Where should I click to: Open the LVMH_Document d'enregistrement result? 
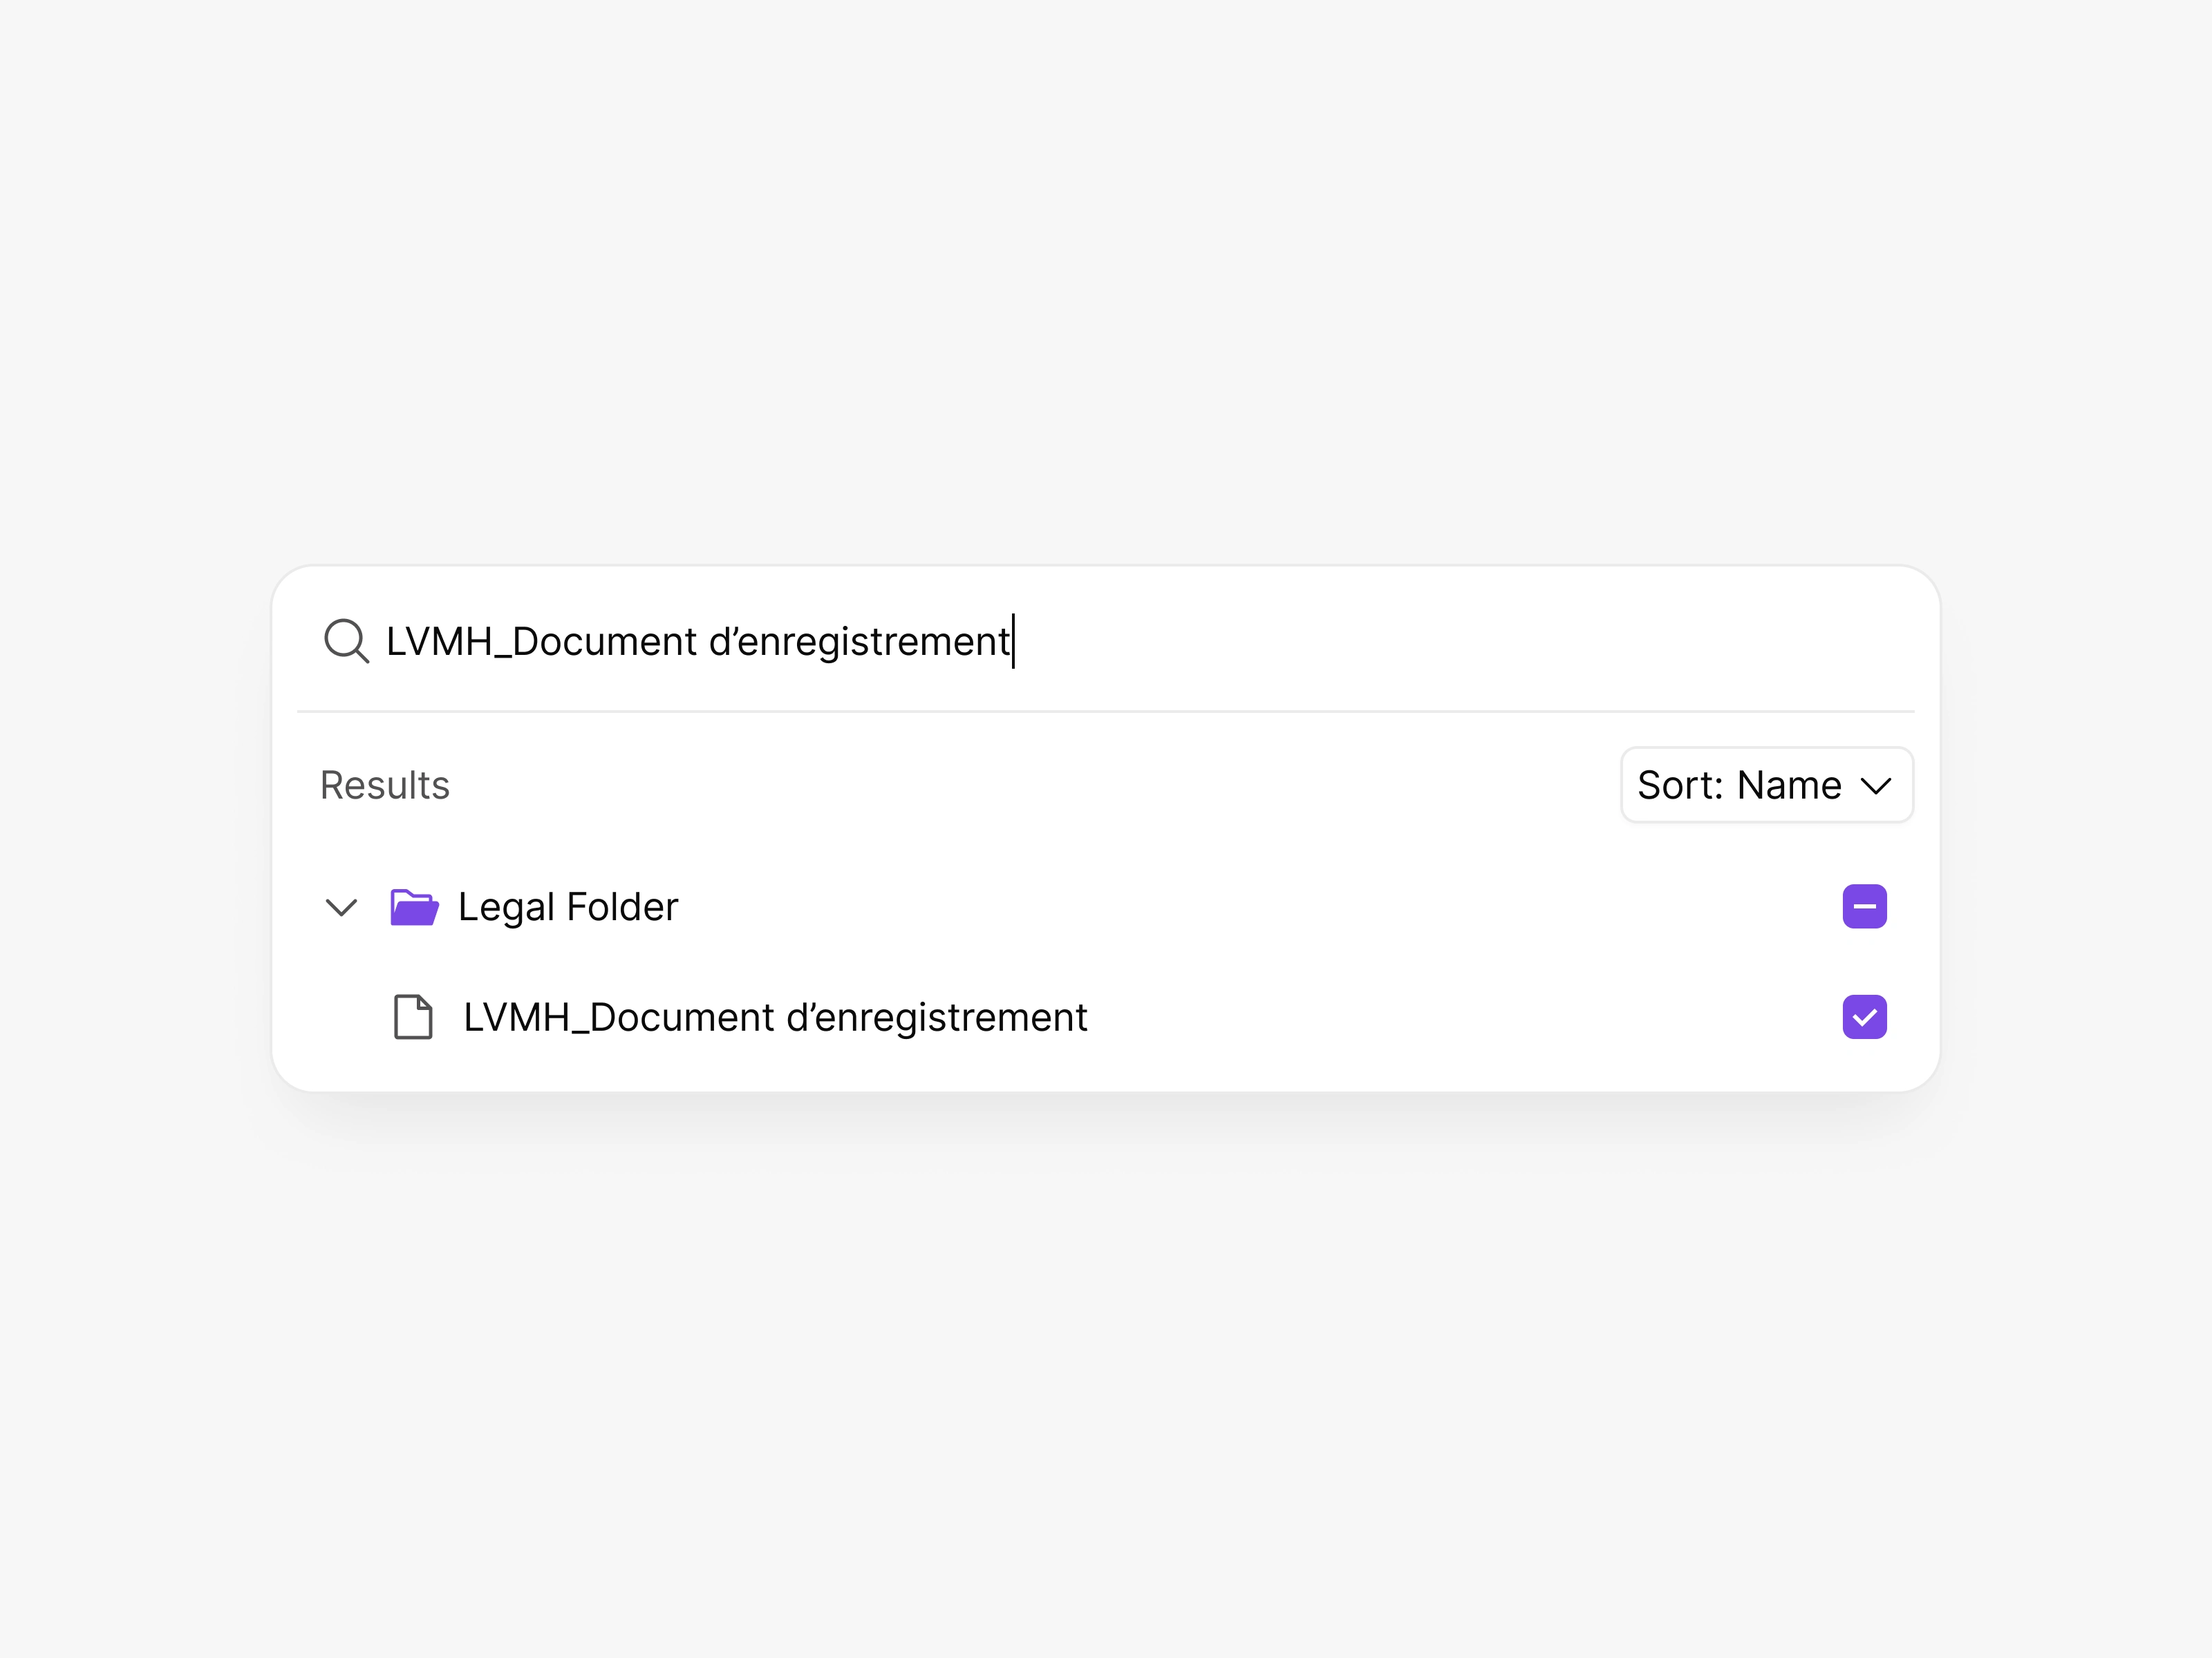(775, 1018)
